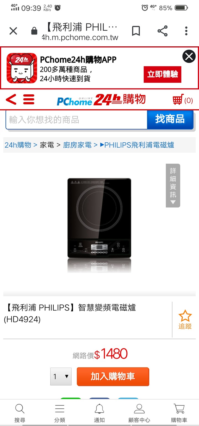Switch to the 通知 bottom tab
Viewport: 199px width, 426px height.
pyautogui.click(x=99, y=413)
